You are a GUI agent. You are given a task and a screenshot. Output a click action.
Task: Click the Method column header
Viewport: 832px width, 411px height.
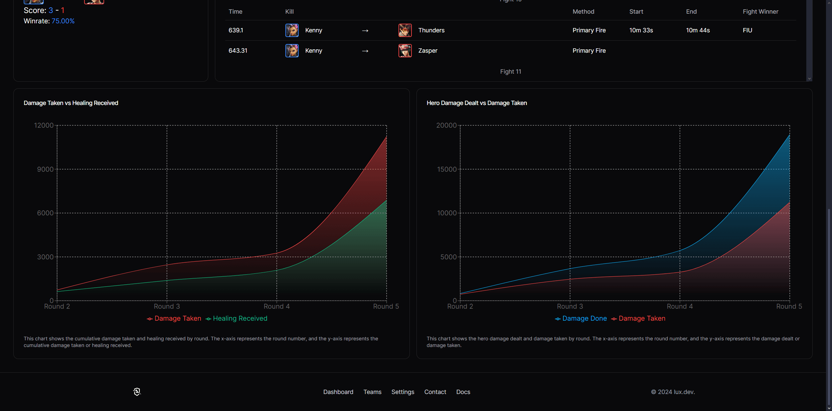click(583, 12)
